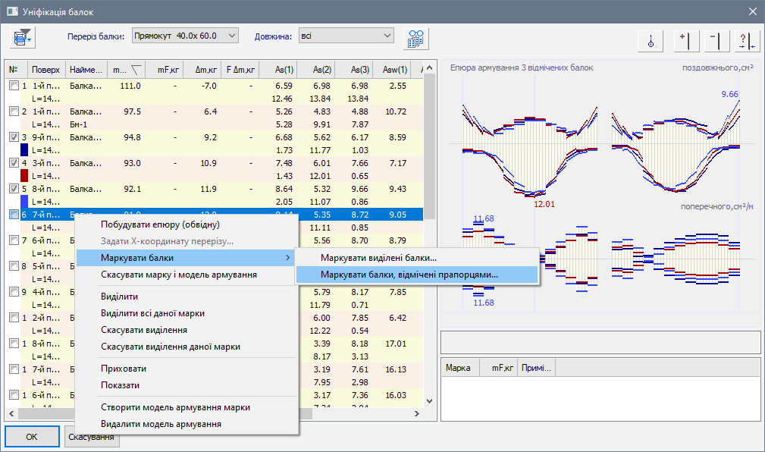Viewport: 765px width, 452px height.
Task: Click the question mark section icon
Action: (x=746, y=41)
